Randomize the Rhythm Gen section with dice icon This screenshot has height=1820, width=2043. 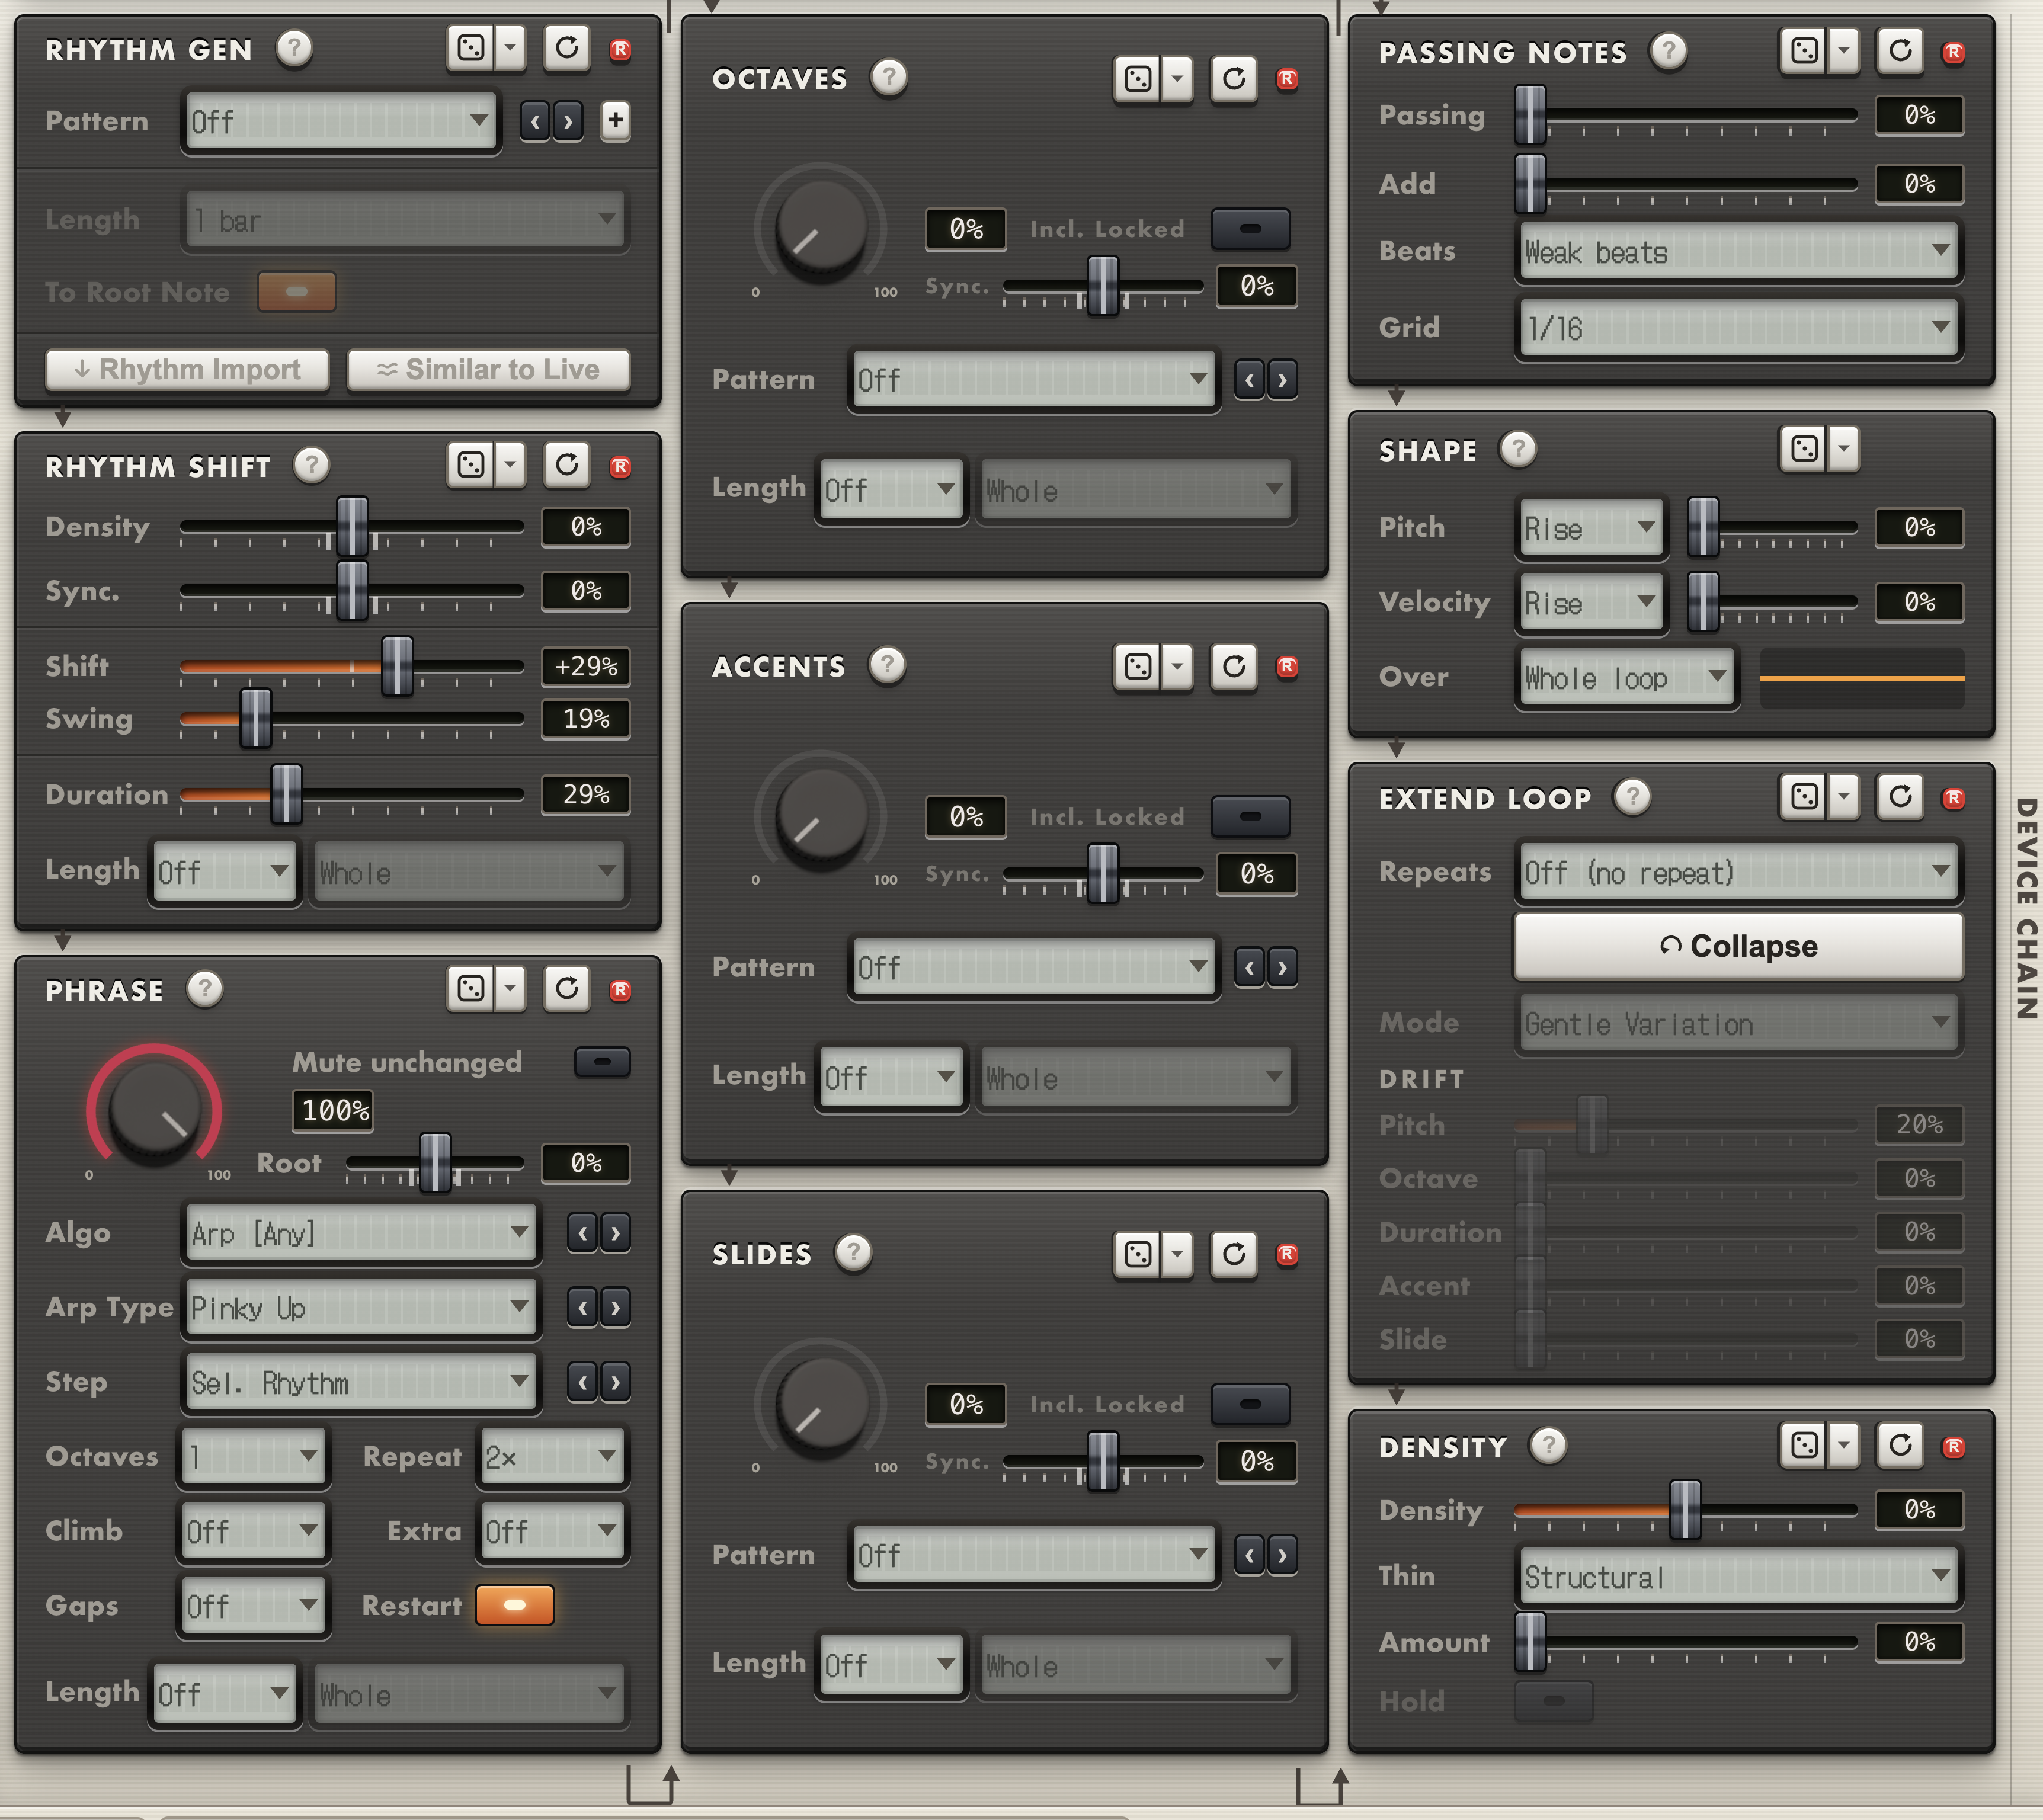point(471,47)
